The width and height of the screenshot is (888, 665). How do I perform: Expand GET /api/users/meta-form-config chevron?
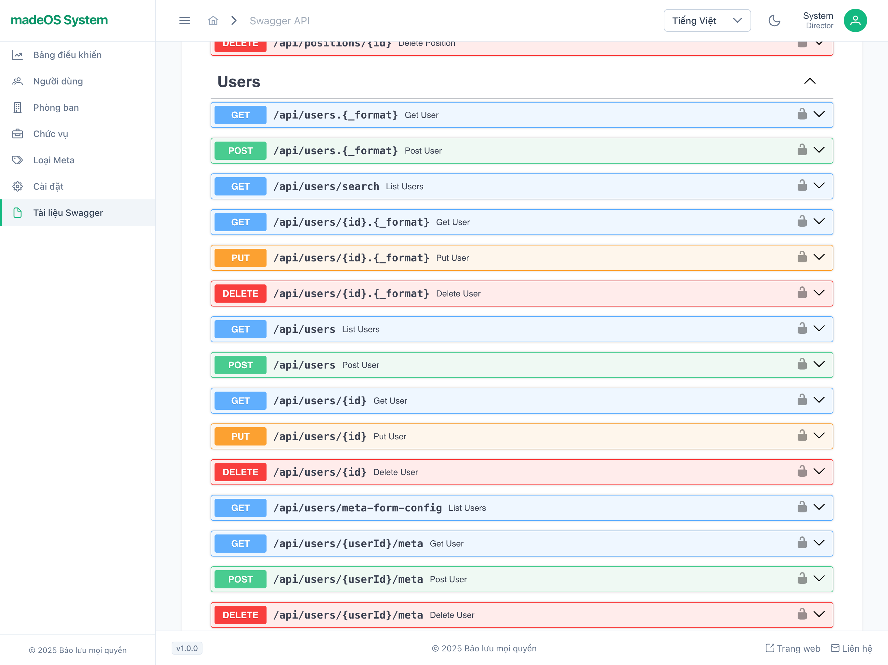click(x=819, y=507)
